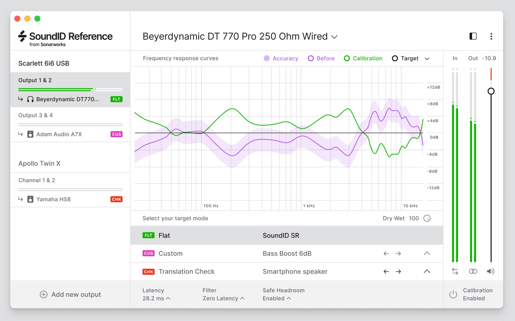Open the Latency 28.2 ms dropdown
Screen dimensions: 515x321
tap(156, 298)
